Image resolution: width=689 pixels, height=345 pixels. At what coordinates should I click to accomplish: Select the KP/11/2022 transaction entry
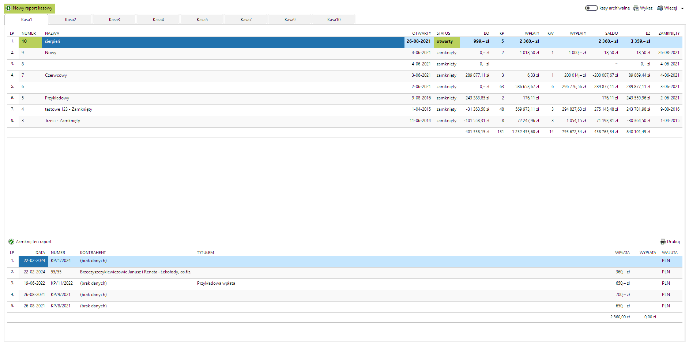(62, 283)
